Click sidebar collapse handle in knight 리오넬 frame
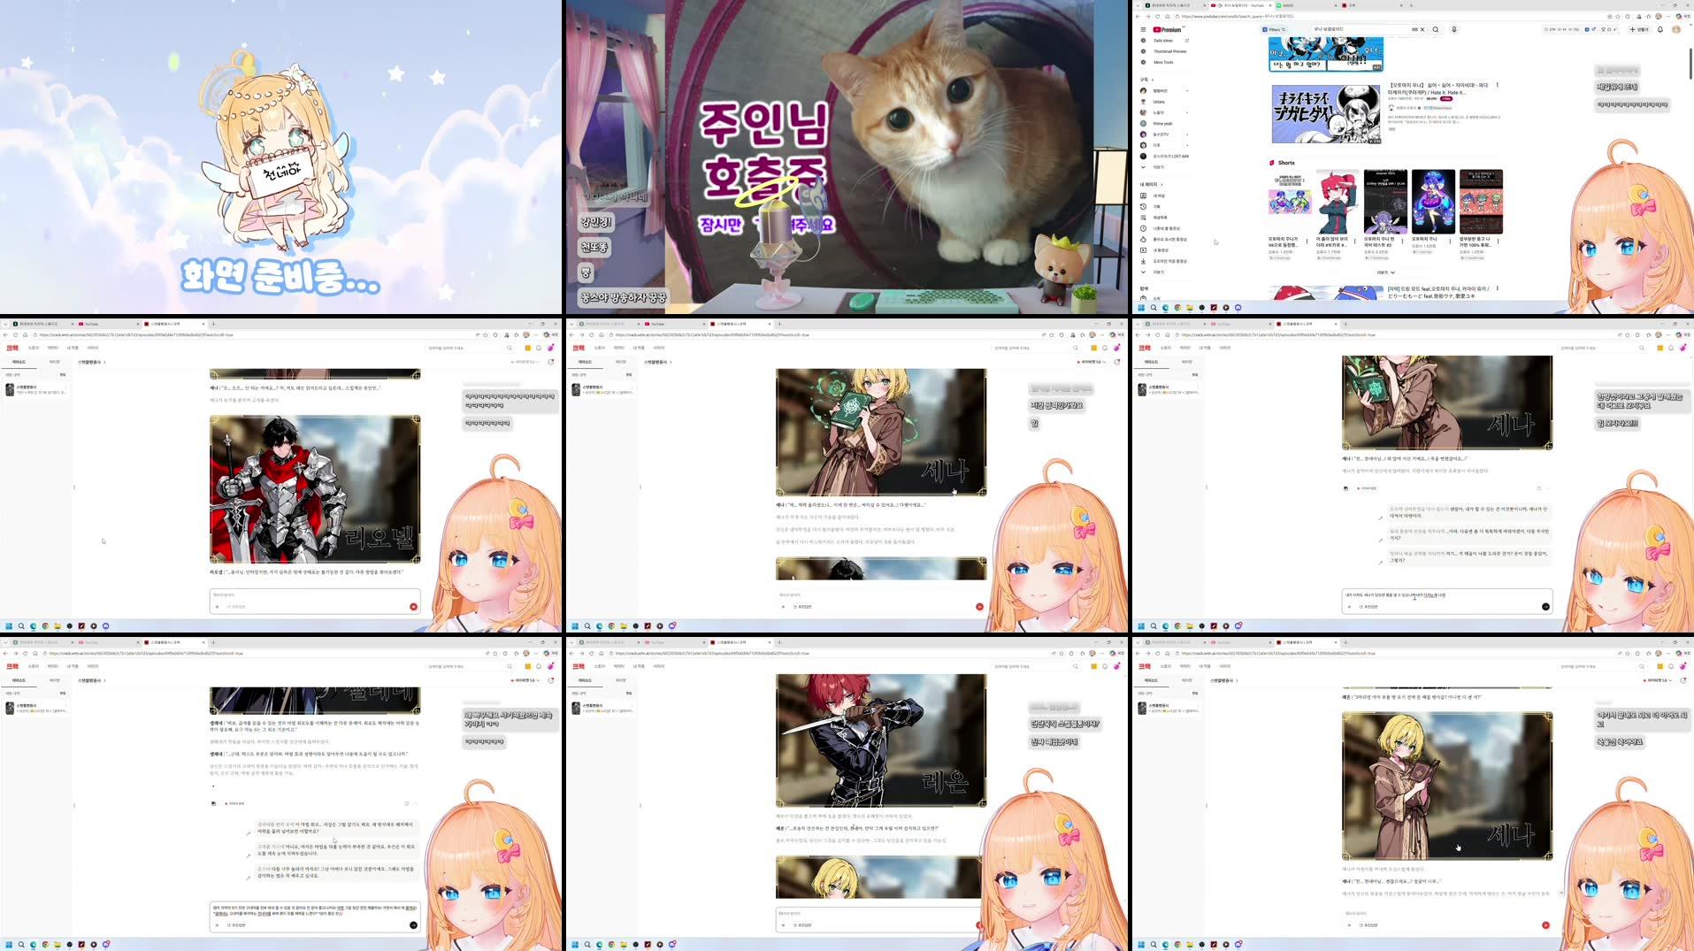 pyautogui.click(x=74, y=487)
